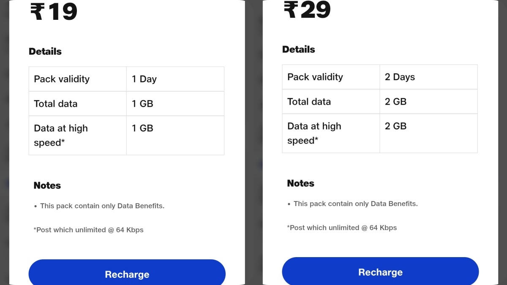
Task: Click the rupee symbol beside the 29 price
Action: tap(290, 9)
